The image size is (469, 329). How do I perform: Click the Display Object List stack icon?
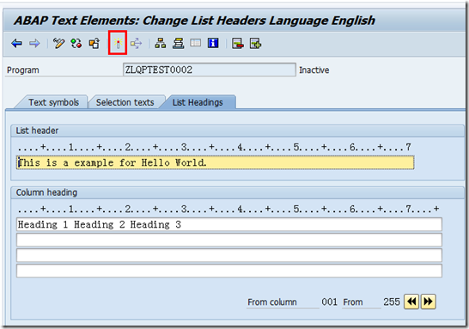point(179,44)
